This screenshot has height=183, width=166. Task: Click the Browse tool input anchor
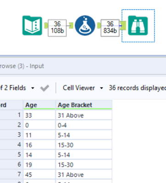123,26
